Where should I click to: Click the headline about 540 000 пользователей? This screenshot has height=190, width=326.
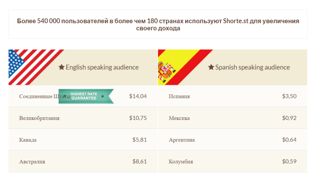click(158, 24)
